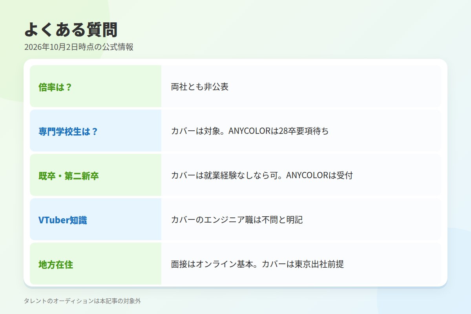This screenshot has height=314, width=471.
Task: Click the answer 両社とも非公表
Action: tap(200, 87)
